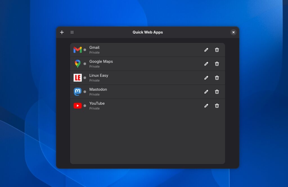This screenshot has height=187, width=288.
Task: Open the grid view icon in header
Action: click(x=72, y=32)
